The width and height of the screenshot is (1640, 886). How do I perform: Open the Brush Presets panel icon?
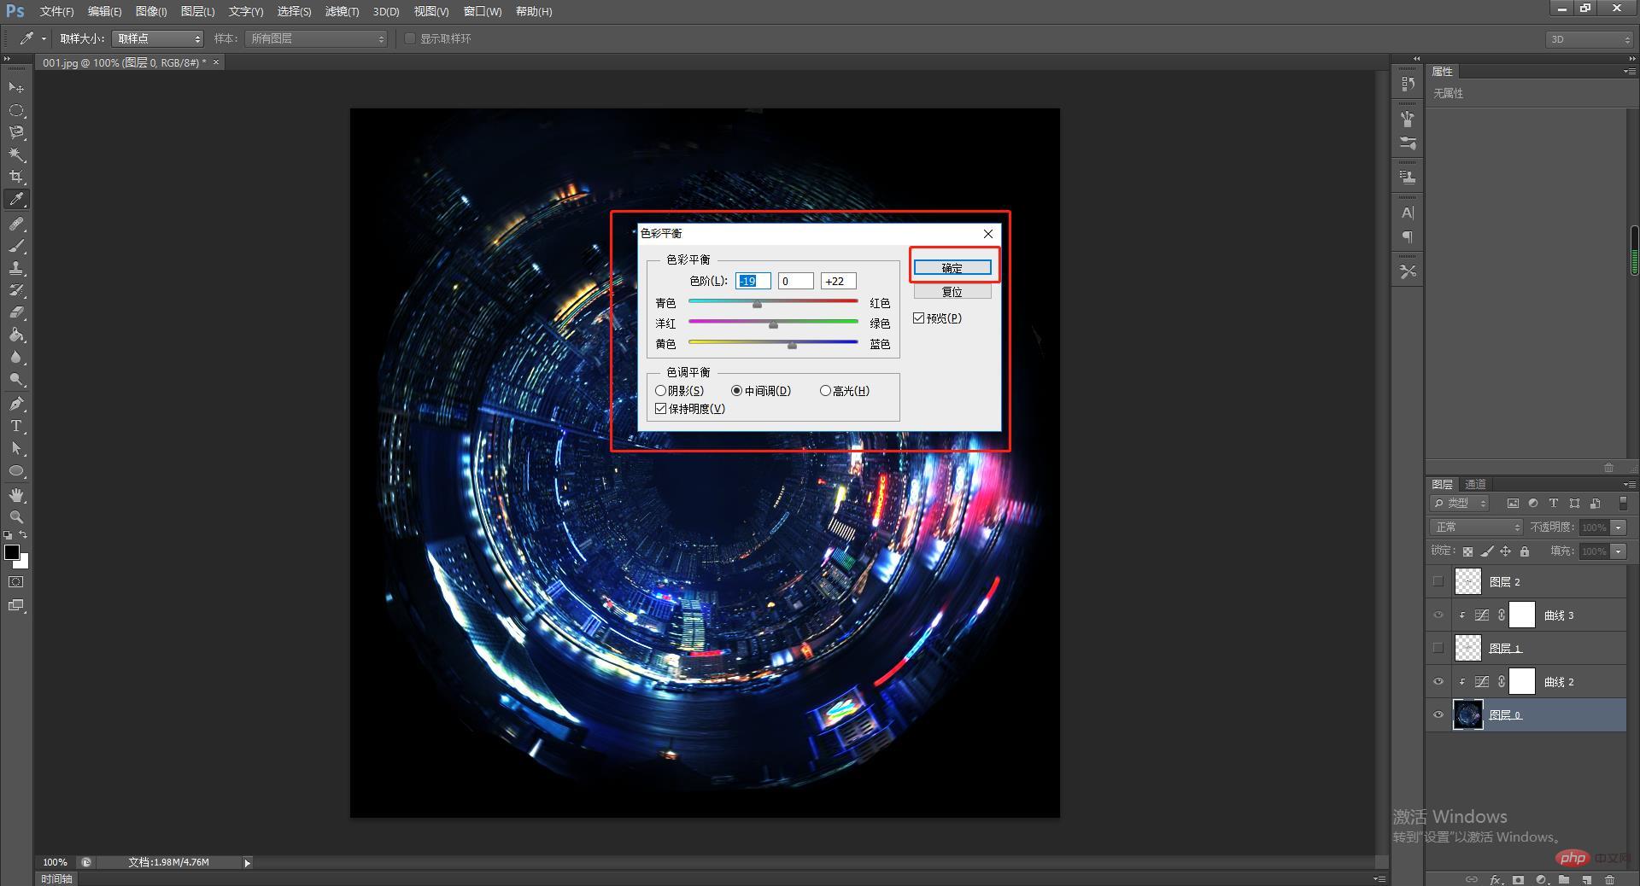[1408, 143]
